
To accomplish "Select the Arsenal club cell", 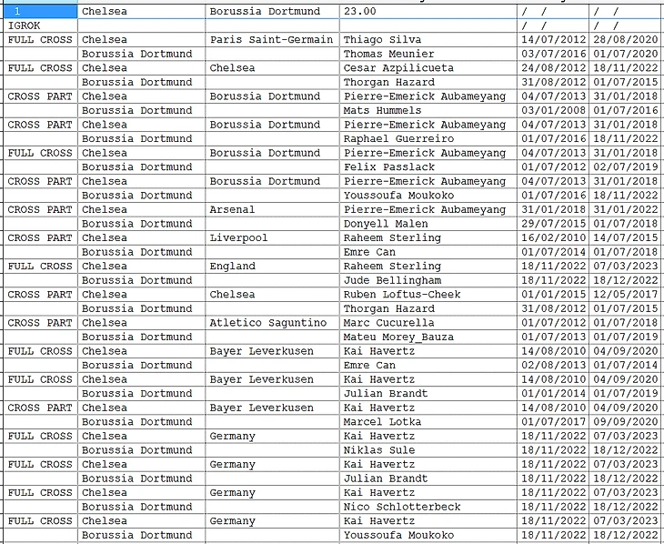I will point(272,210).
